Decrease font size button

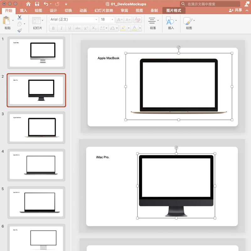pos(128,20)
